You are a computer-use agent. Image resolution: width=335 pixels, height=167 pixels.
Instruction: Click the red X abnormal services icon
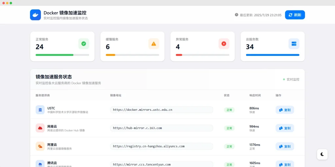[x=224, y=44]
